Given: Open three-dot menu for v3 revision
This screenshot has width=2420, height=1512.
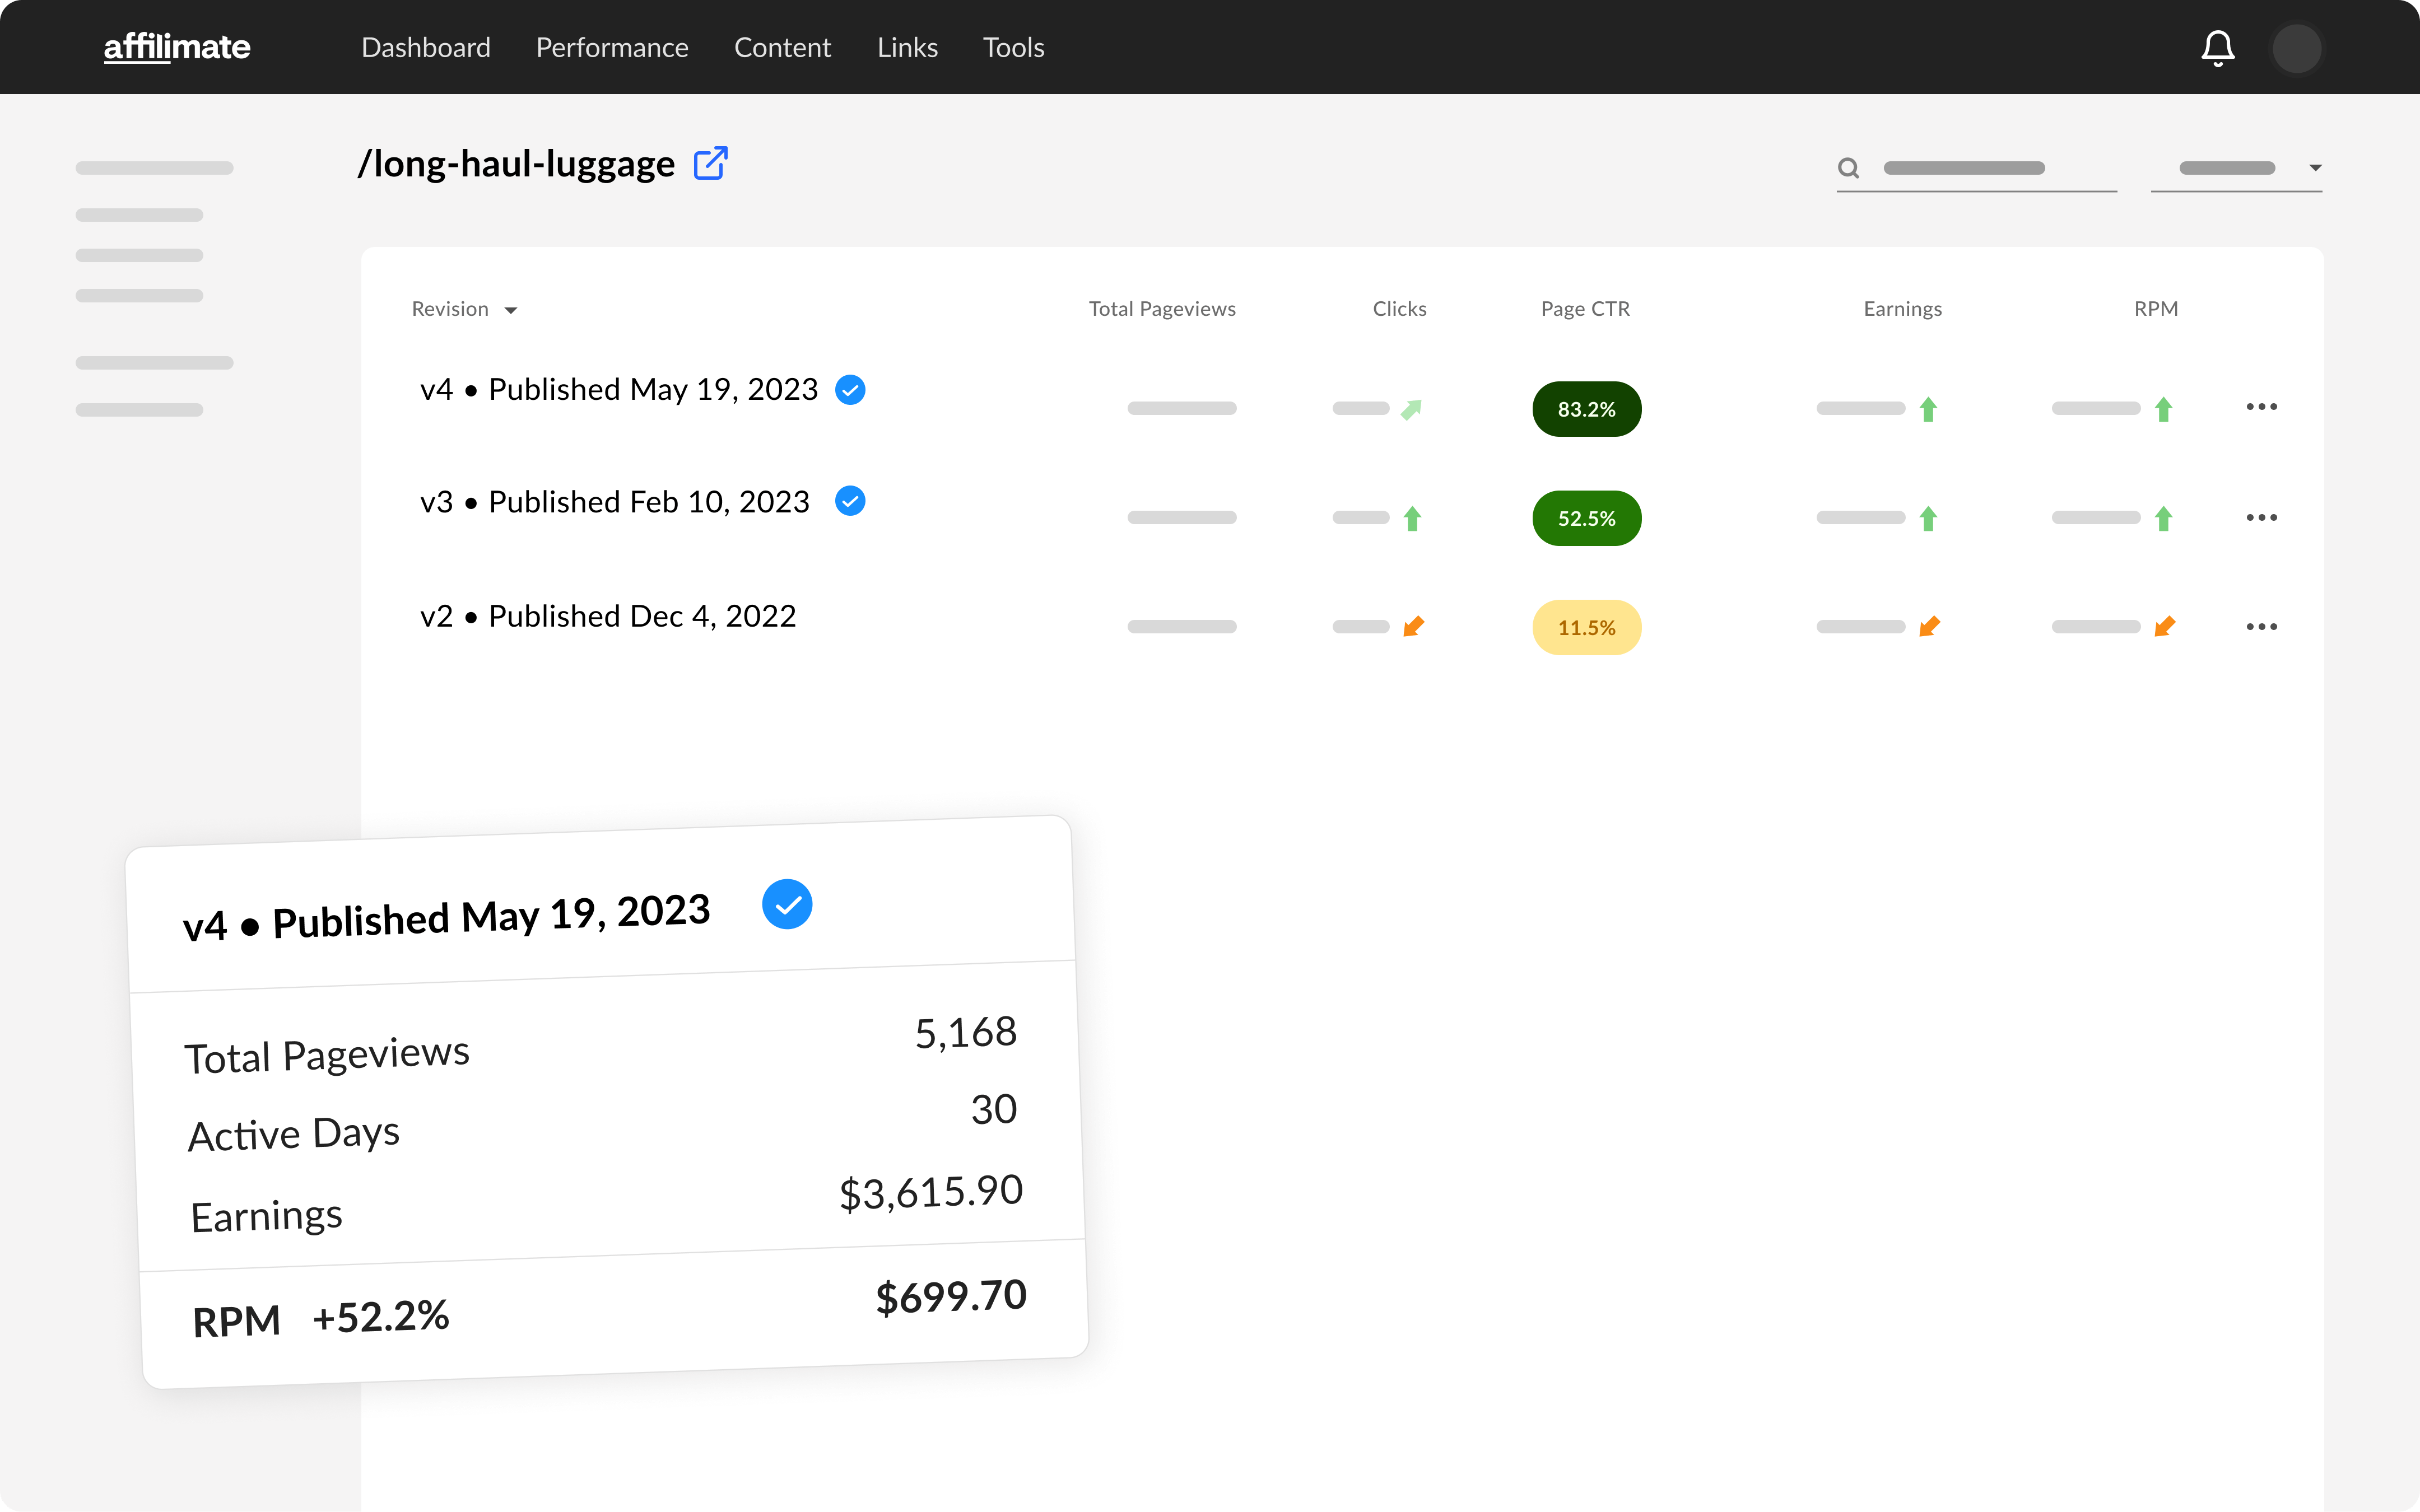Looking at the screenshot, I should click(2261, 518).
